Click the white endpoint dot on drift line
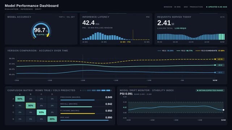Screen dimensions: 232x130 pyautogui.click(x=223, y=110)
